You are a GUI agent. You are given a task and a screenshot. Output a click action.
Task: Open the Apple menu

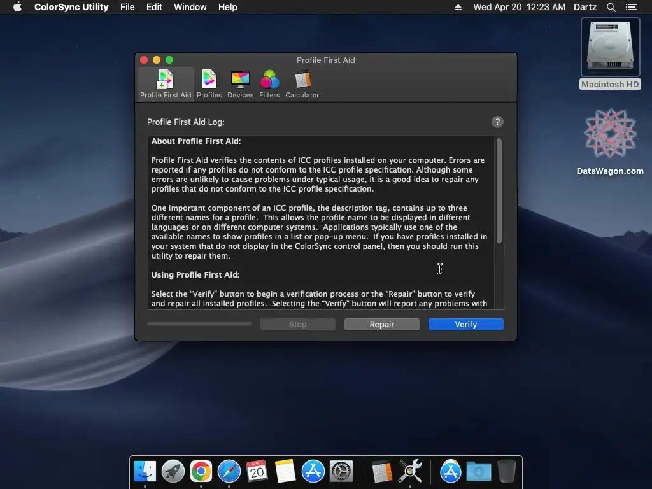point(17,7)
